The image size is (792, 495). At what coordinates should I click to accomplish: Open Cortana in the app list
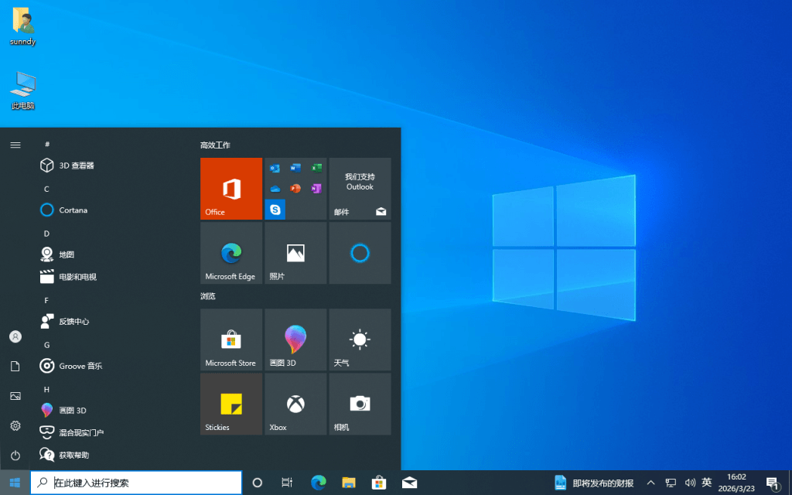click(x=113, y=210)
